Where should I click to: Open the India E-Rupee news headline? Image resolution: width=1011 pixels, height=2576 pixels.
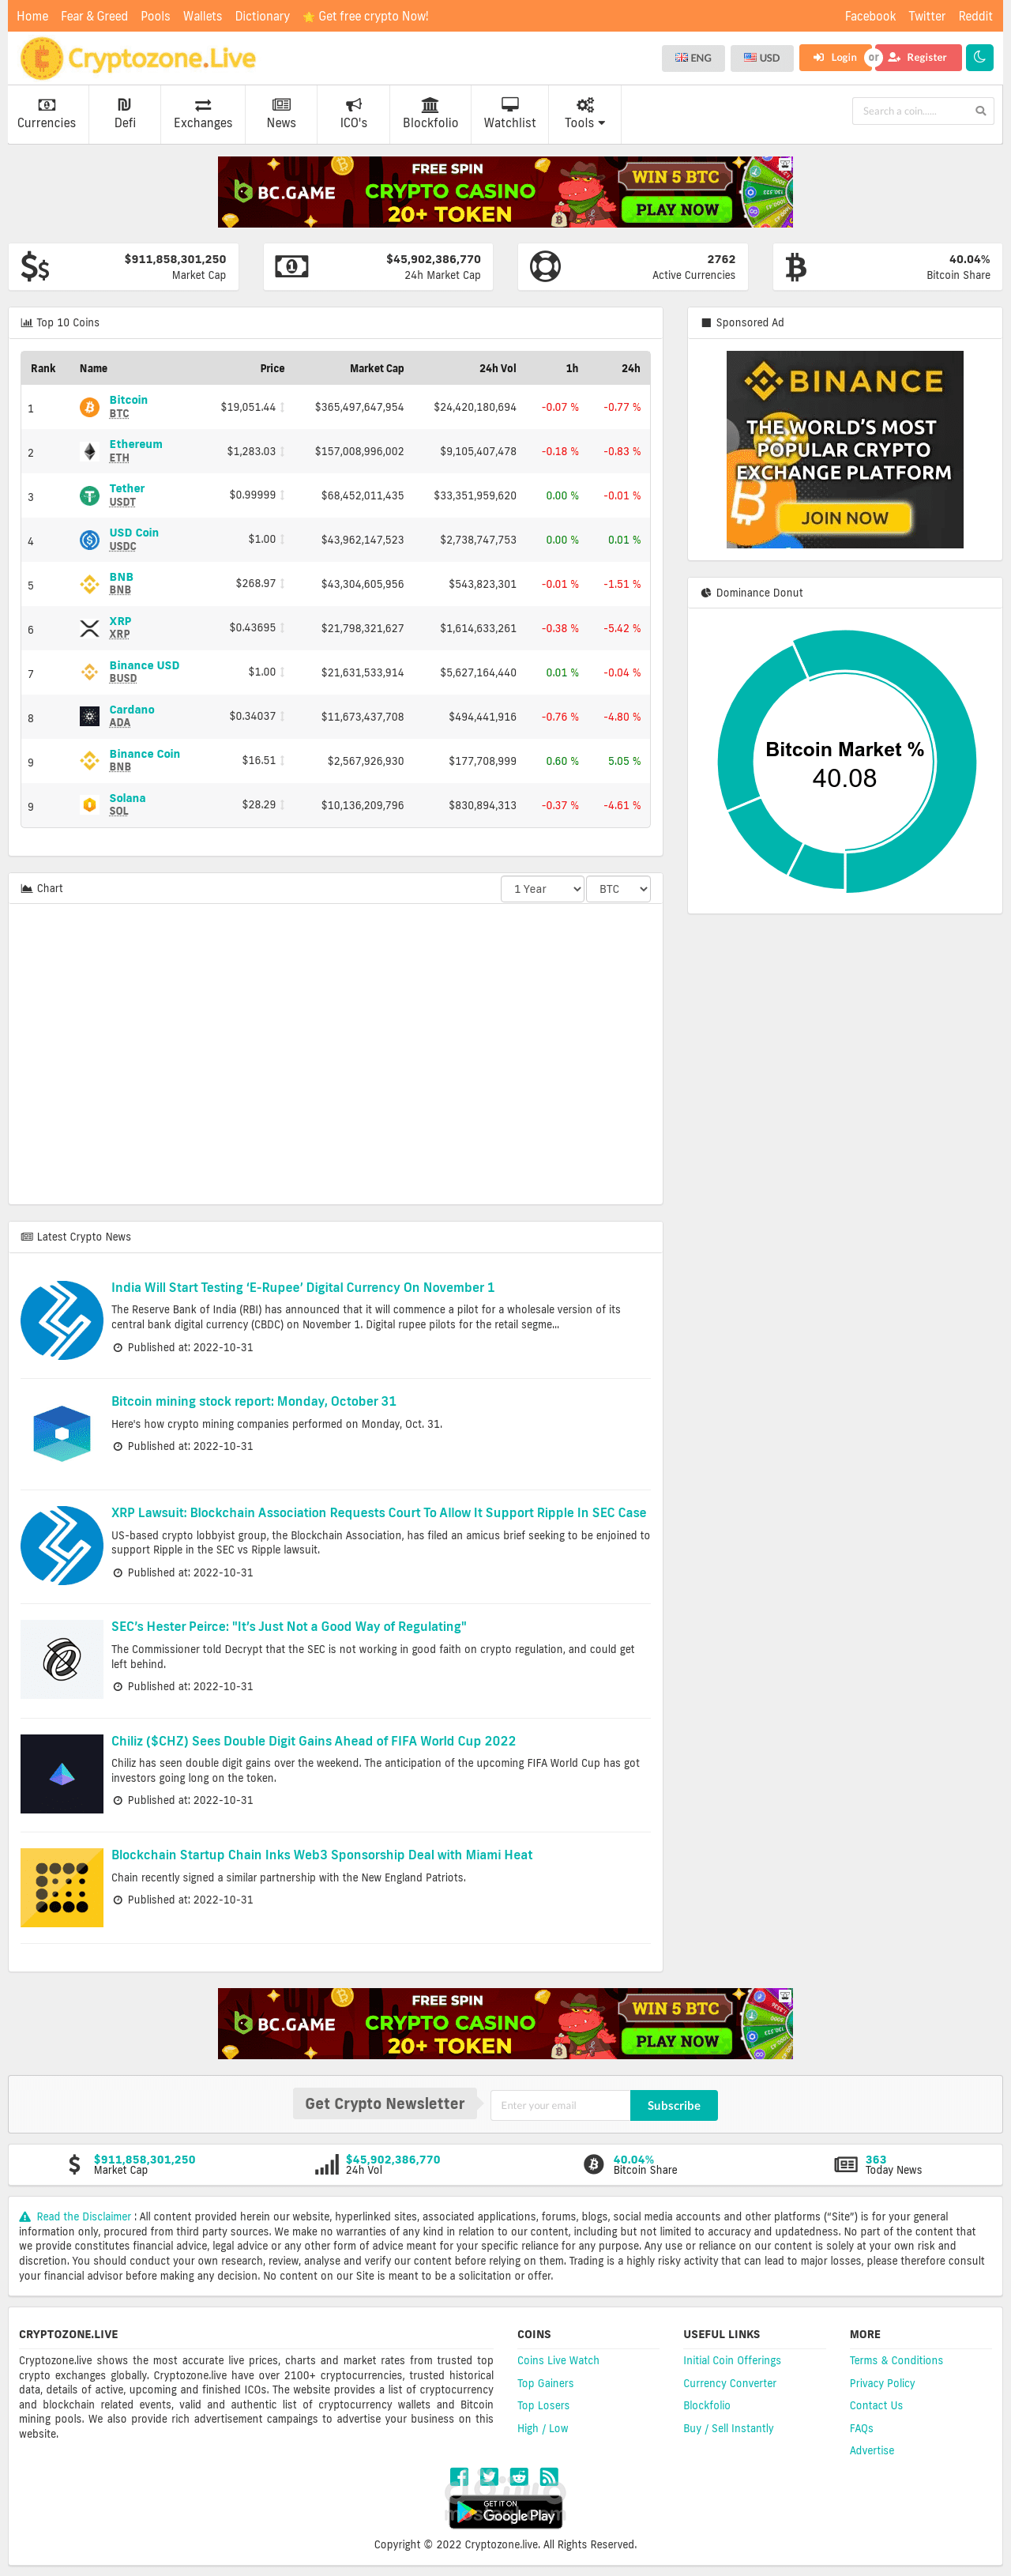click(x=303, y=1287)
